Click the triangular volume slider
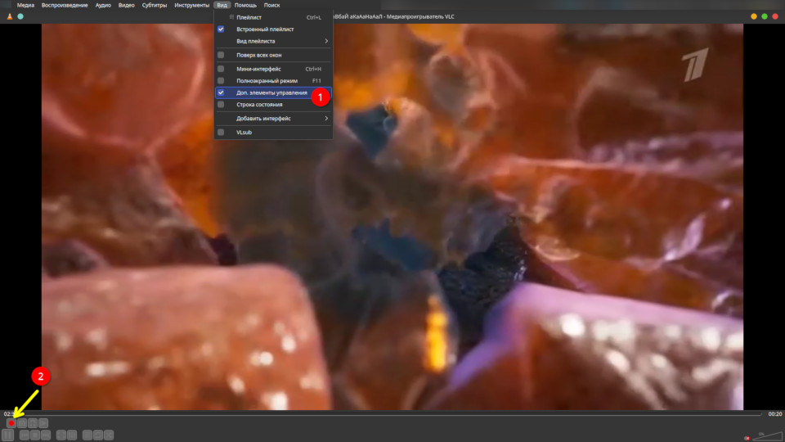Viewport: 785px width, 442px height. 769,436
